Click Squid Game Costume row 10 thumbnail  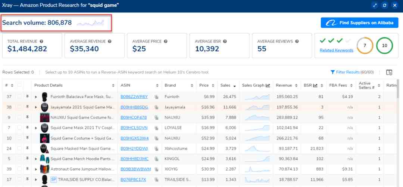pyautogui.click(x=44, y=138)
